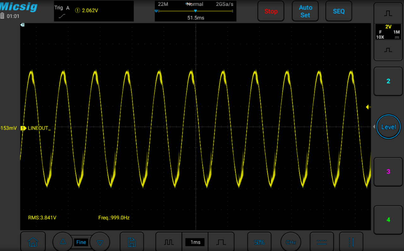Enable channel 4

(x=388, y=220)
